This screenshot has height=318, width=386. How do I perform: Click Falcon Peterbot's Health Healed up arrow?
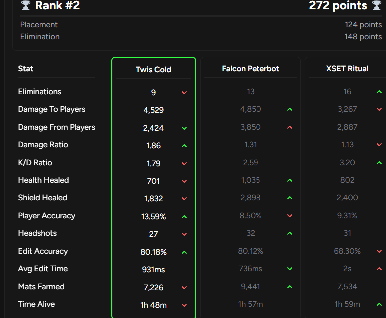click(290, 180)
